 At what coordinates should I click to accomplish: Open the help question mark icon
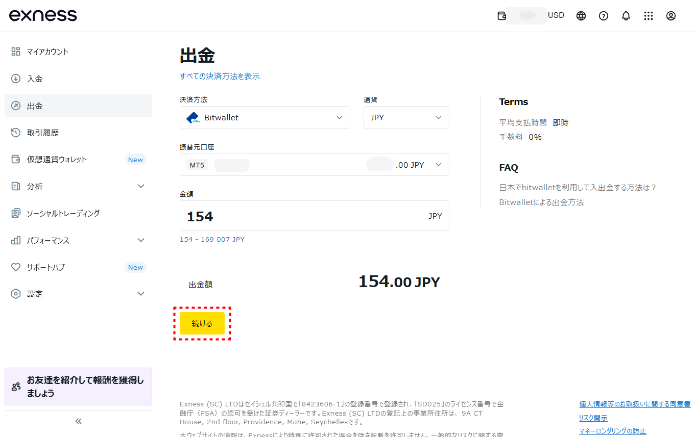(604, 16)
